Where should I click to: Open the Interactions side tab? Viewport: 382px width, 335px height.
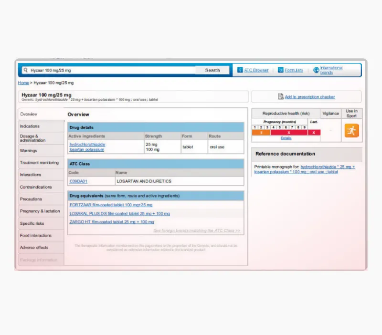41,175
